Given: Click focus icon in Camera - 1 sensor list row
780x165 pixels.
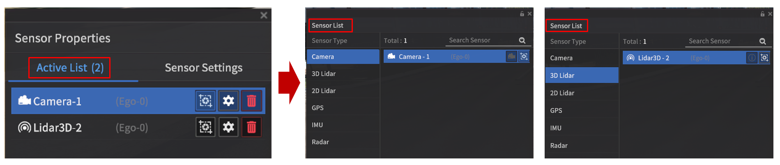Looking at the screenshot, I should [524, 57].
